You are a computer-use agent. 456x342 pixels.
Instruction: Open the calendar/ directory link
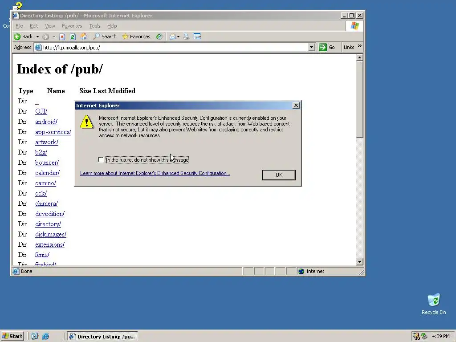point(47,173)
